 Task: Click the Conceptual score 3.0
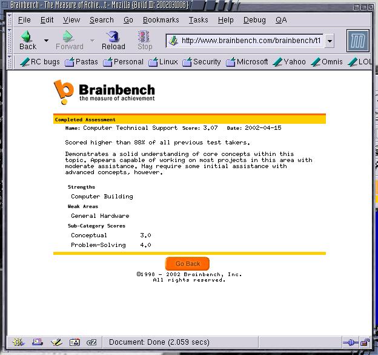[145, 235]
